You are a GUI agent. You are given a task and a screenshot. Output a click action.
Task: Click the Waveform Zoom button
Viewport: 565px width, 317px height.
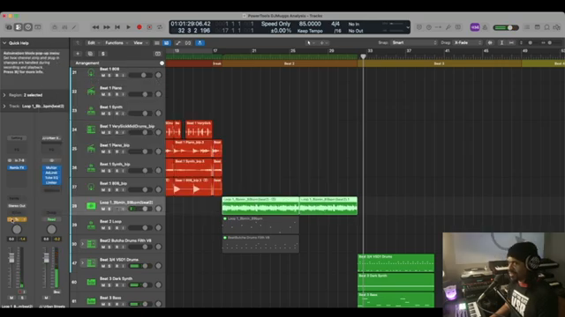click(x=490, y=43)
